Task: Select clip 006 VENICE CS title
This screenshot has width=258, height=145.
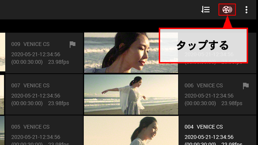Action: [204, 86]
